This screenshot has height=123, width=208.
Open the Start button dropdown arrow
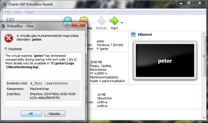tap(122, 23)
